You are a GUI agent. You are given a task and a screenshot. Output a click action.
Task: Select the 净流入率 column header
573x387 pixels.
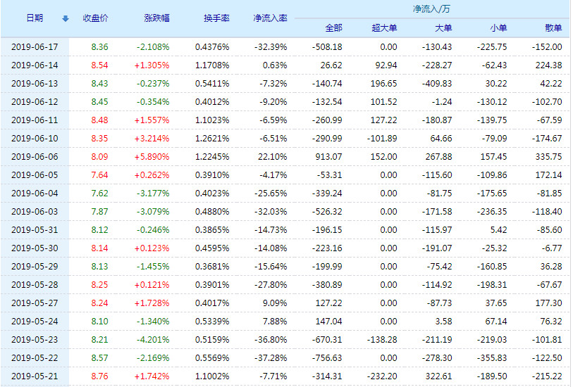point(270,18)
